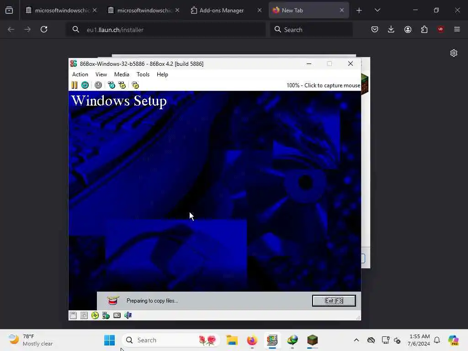Send Ctrl+Alt+Del via 86Box toolbar icon
This screenshot has width=468, height=351.
click(x=112, y=85)
